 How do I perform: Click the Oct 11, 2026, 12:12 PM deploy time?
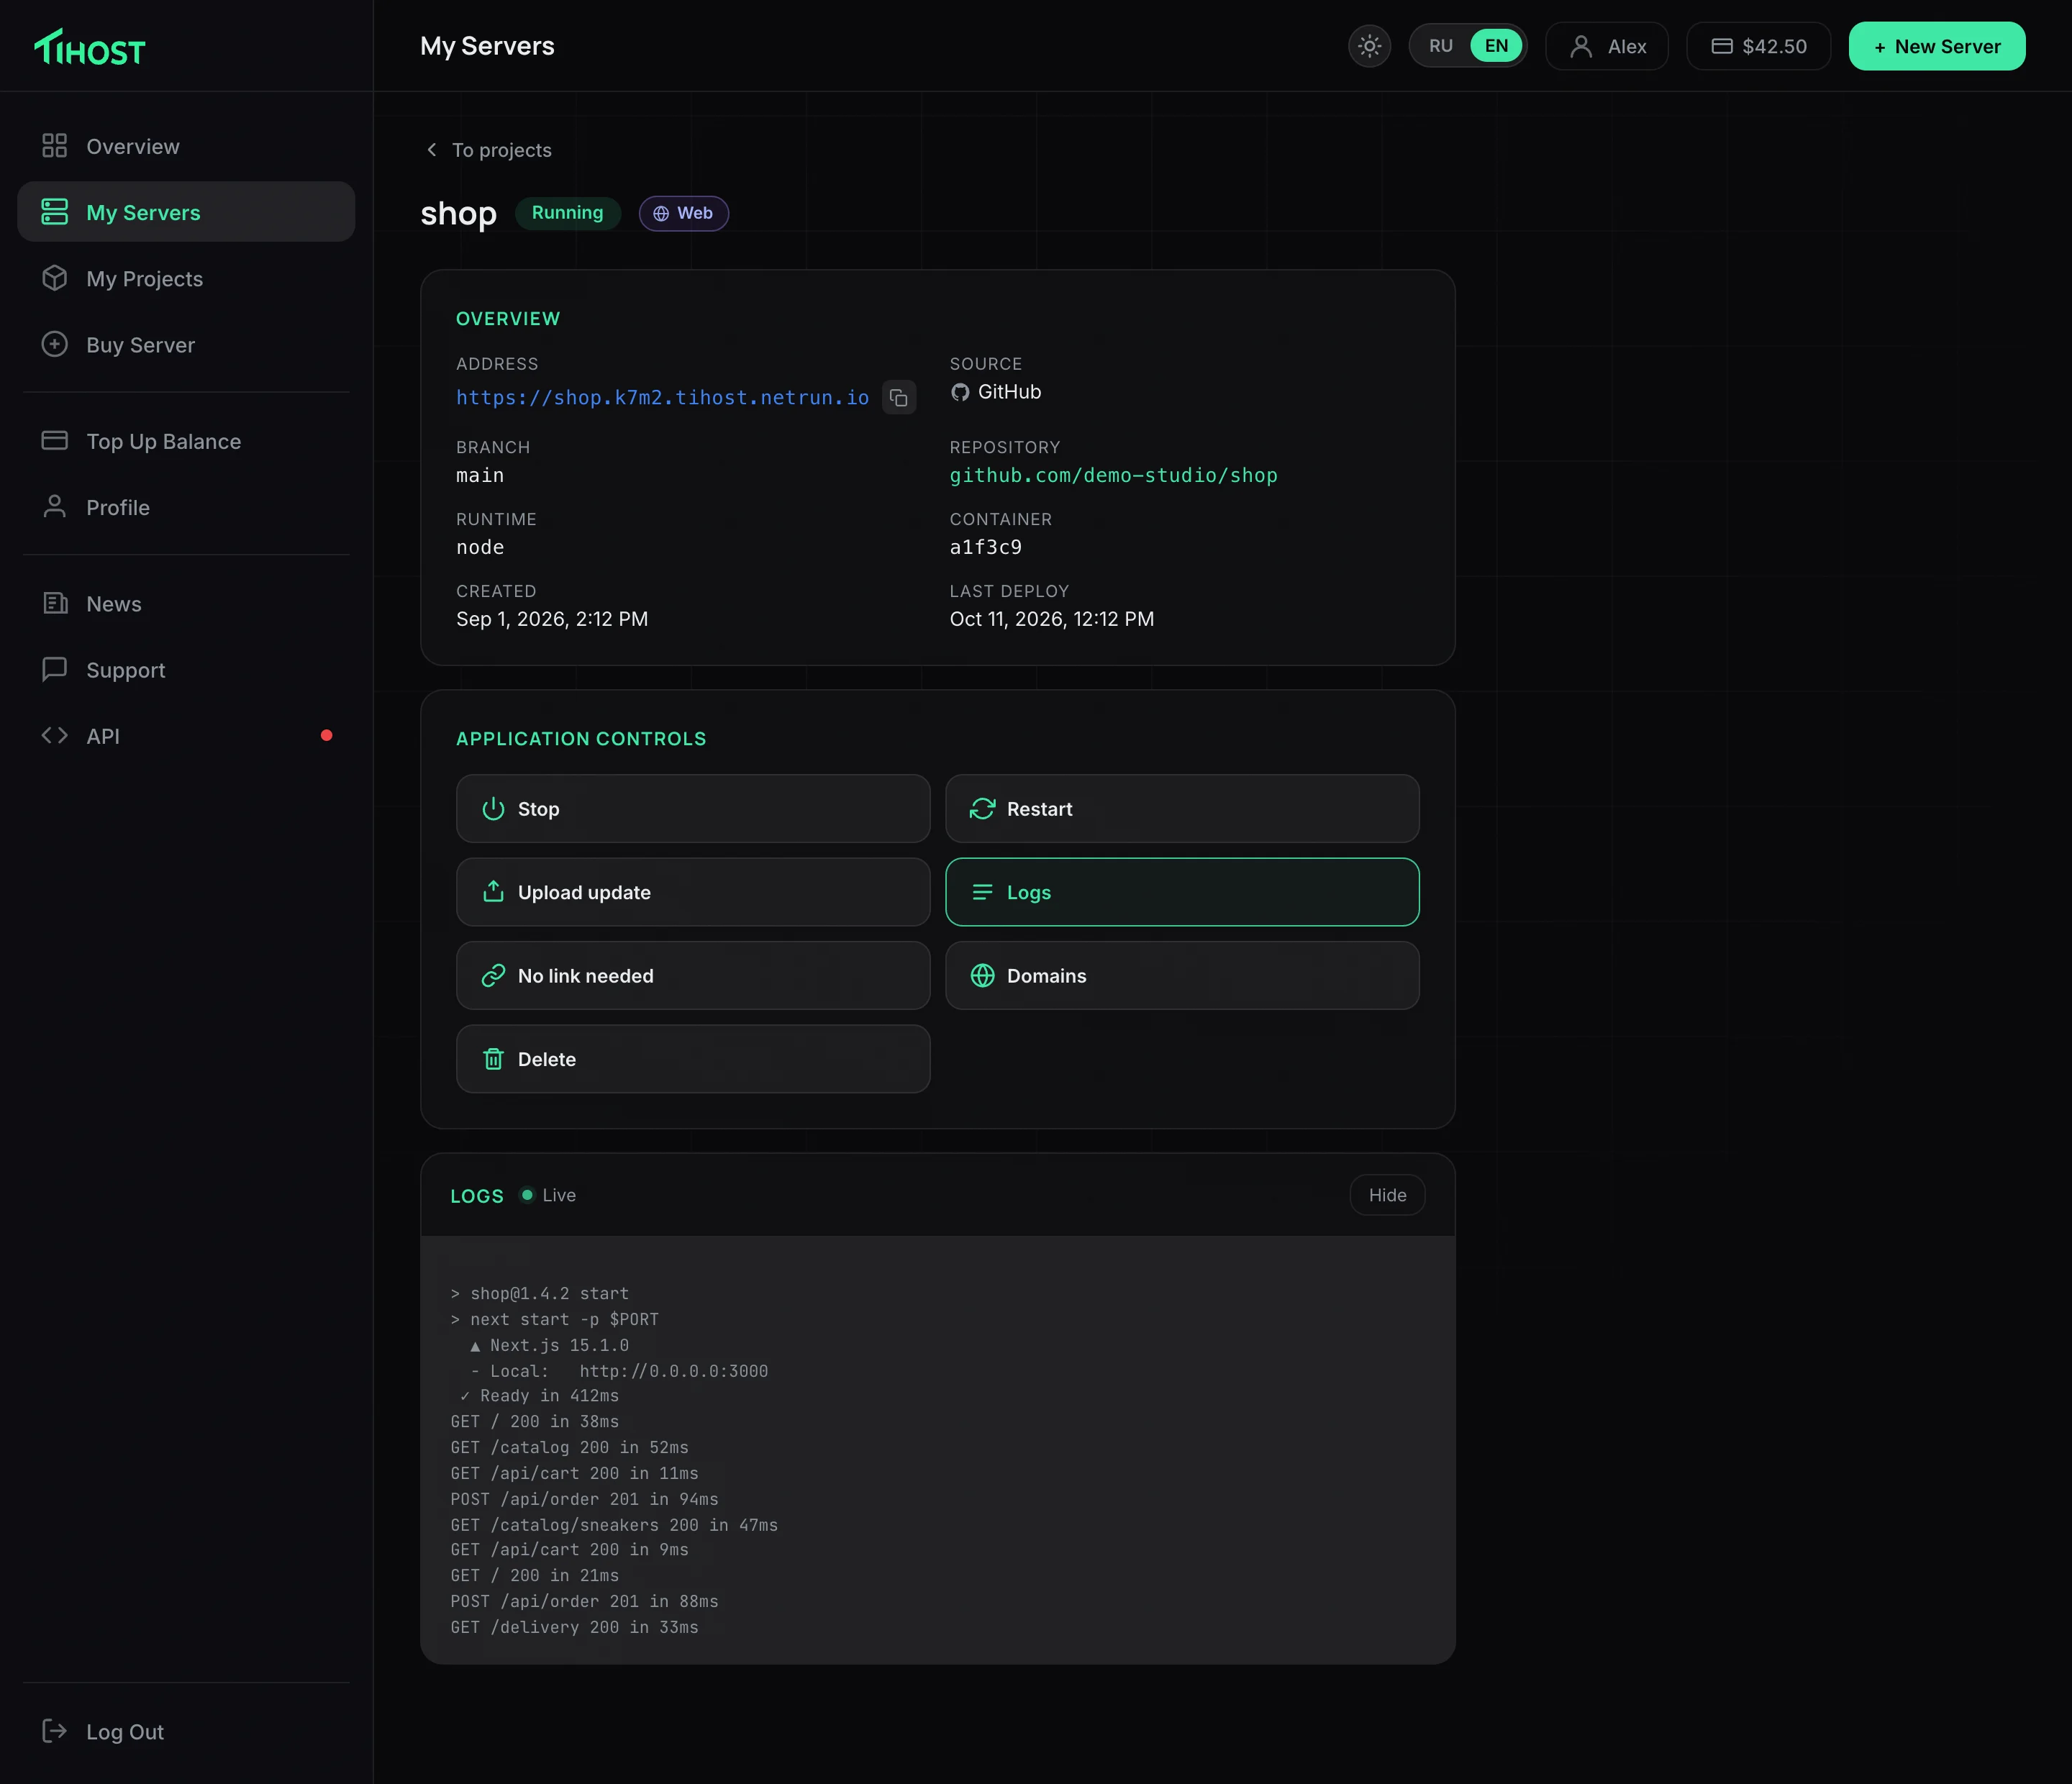tap(1051, 619)
